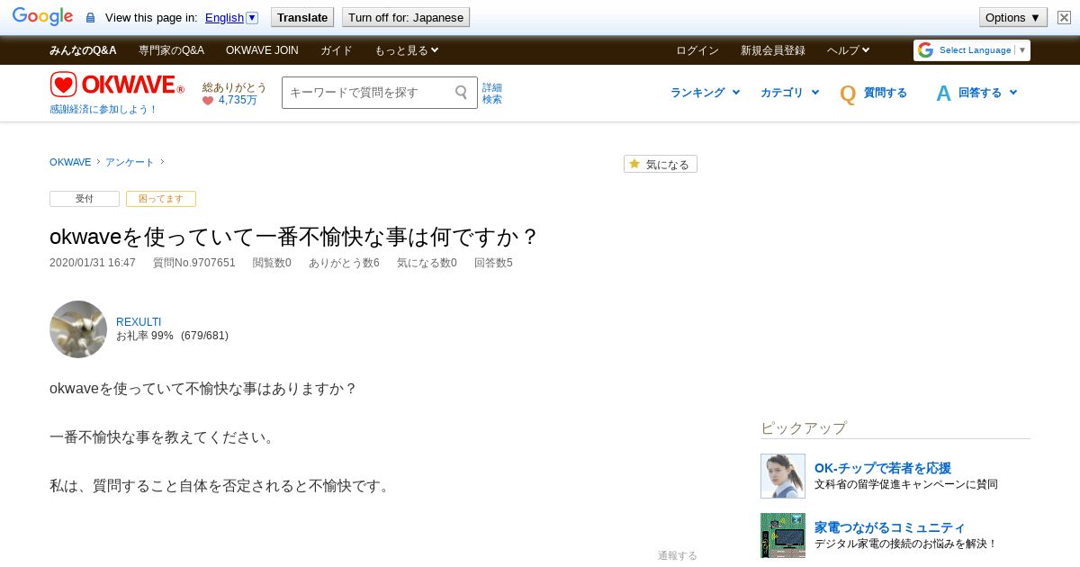The image size is (1080, 567).
Task: Click 閲覧数0 view count text
Action: point(272,263)
